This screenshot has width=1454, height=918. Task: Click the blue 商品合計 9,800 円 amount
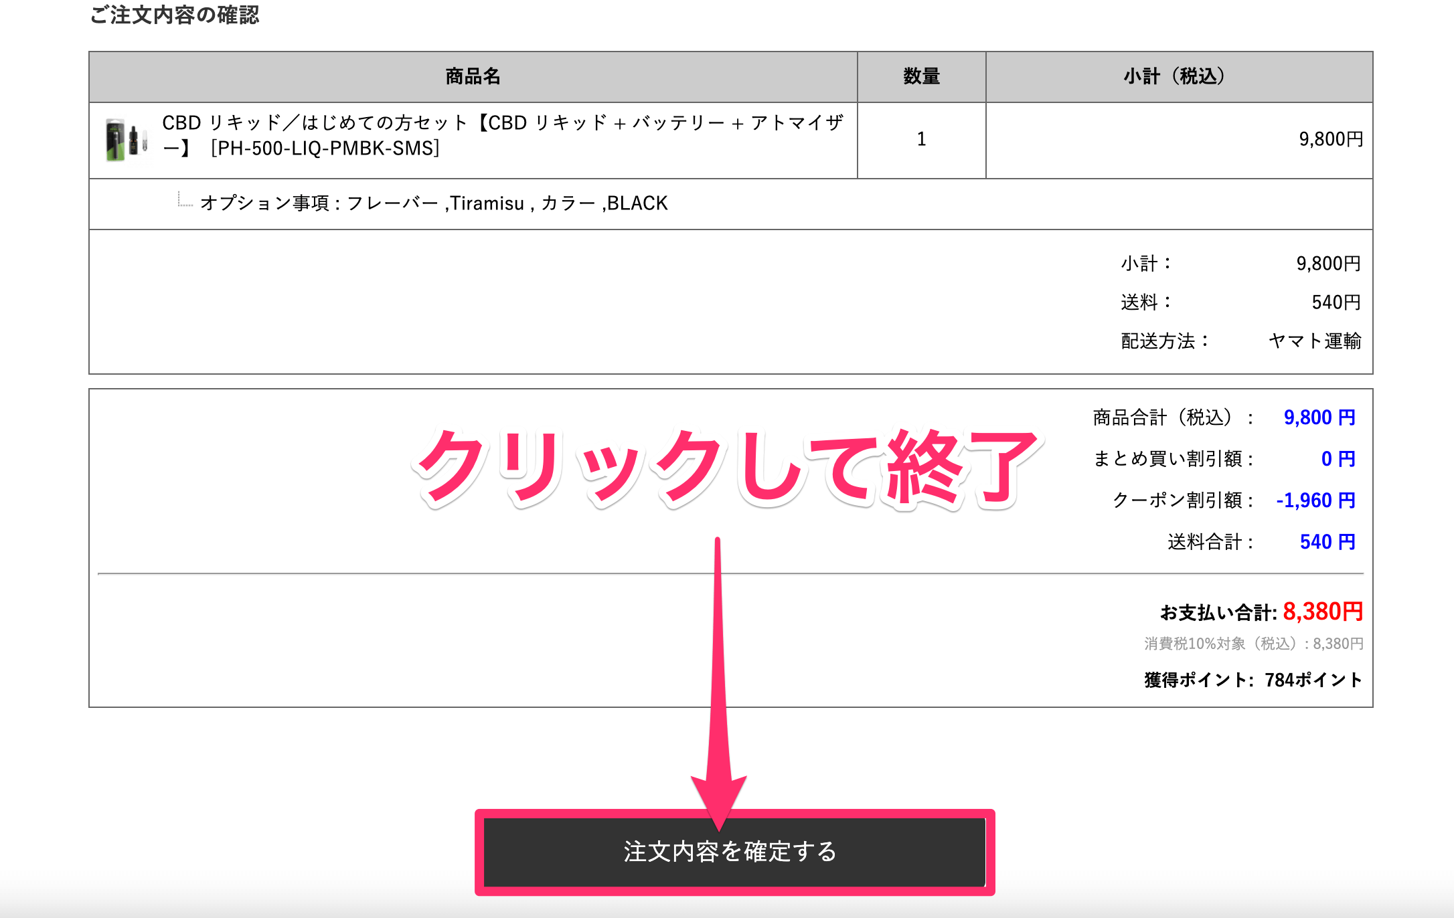click(1319, 418)
